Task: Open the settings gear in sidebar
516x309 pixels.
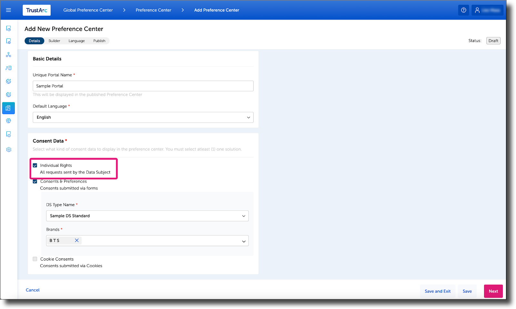Action: pos(8,149)
